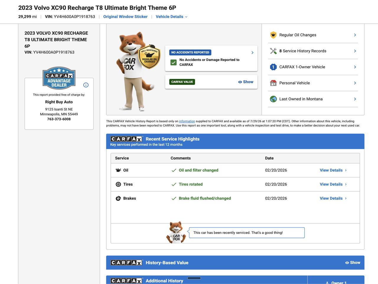Click the Regular Oil Changes shield icon
Image resolution: width=378 pixels, height=284 pixels.
coord(273,35)
